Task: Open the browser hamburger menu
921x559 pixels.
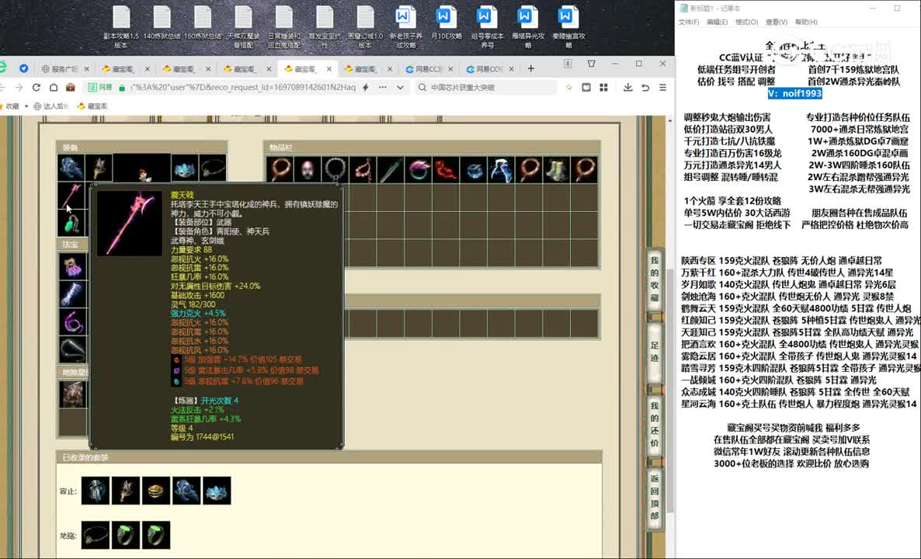Action: [x=662, y=88]
